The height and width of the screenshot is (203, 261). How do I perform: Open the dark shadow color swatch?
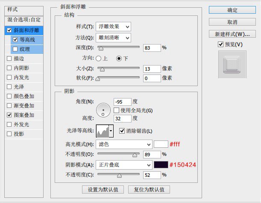tap(161, 165)
